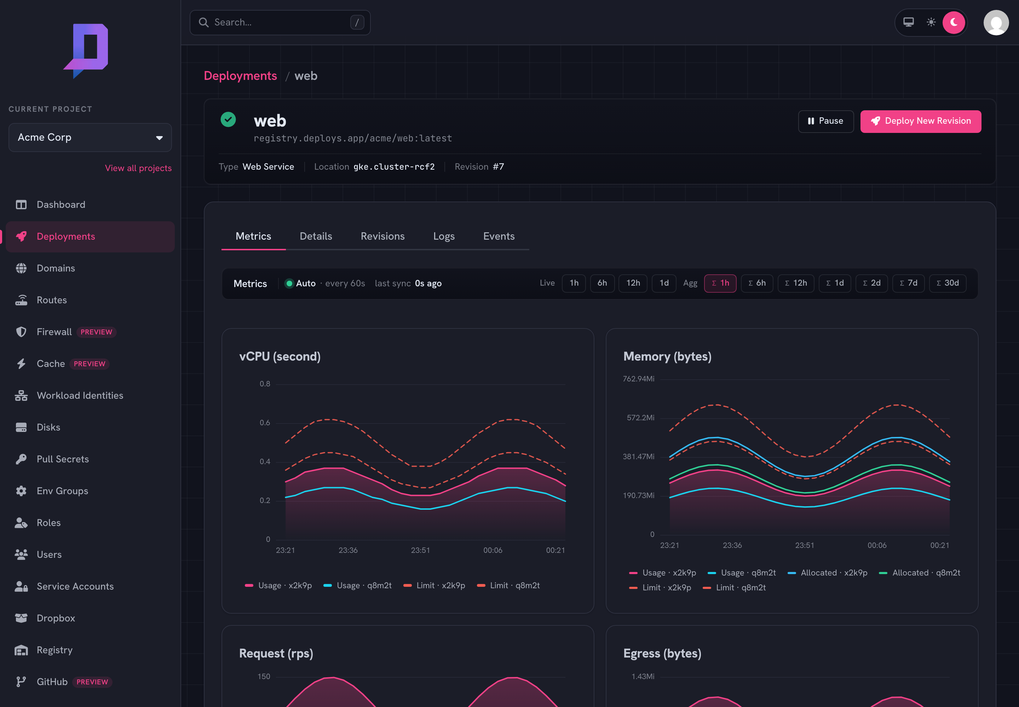Click the Disks drive icon

coord(21,427)
